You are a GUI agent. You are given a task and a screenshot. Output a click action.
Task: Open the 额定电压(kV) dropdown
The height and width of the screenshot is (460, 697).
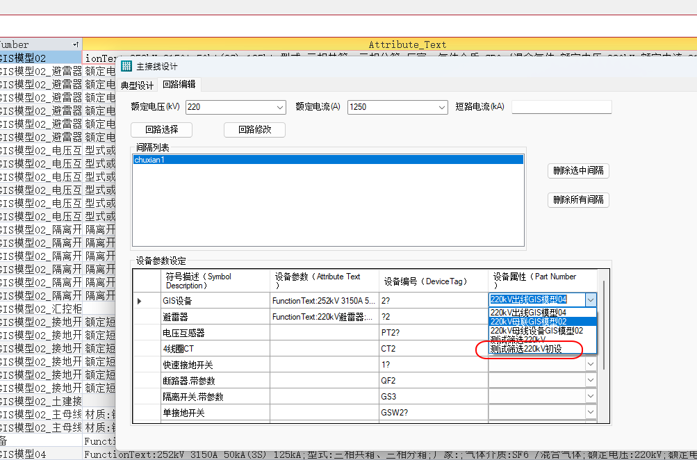[x=280, y=107]
